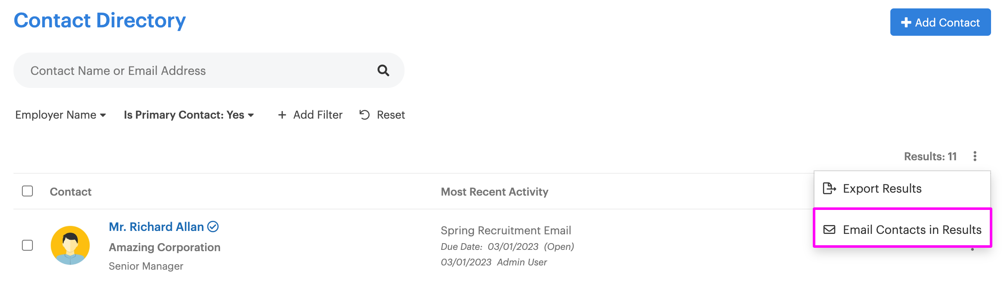The width and height of the screenshot is (1002, 281).
Task: Click the Add Contact button
Action: coord(940,22)
